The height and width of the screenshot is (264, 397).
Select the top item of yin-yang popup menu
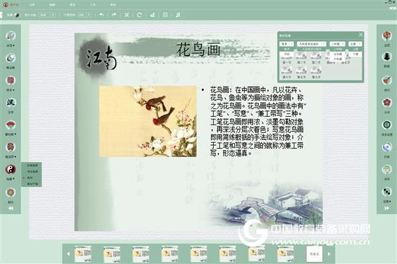point(32,166)
